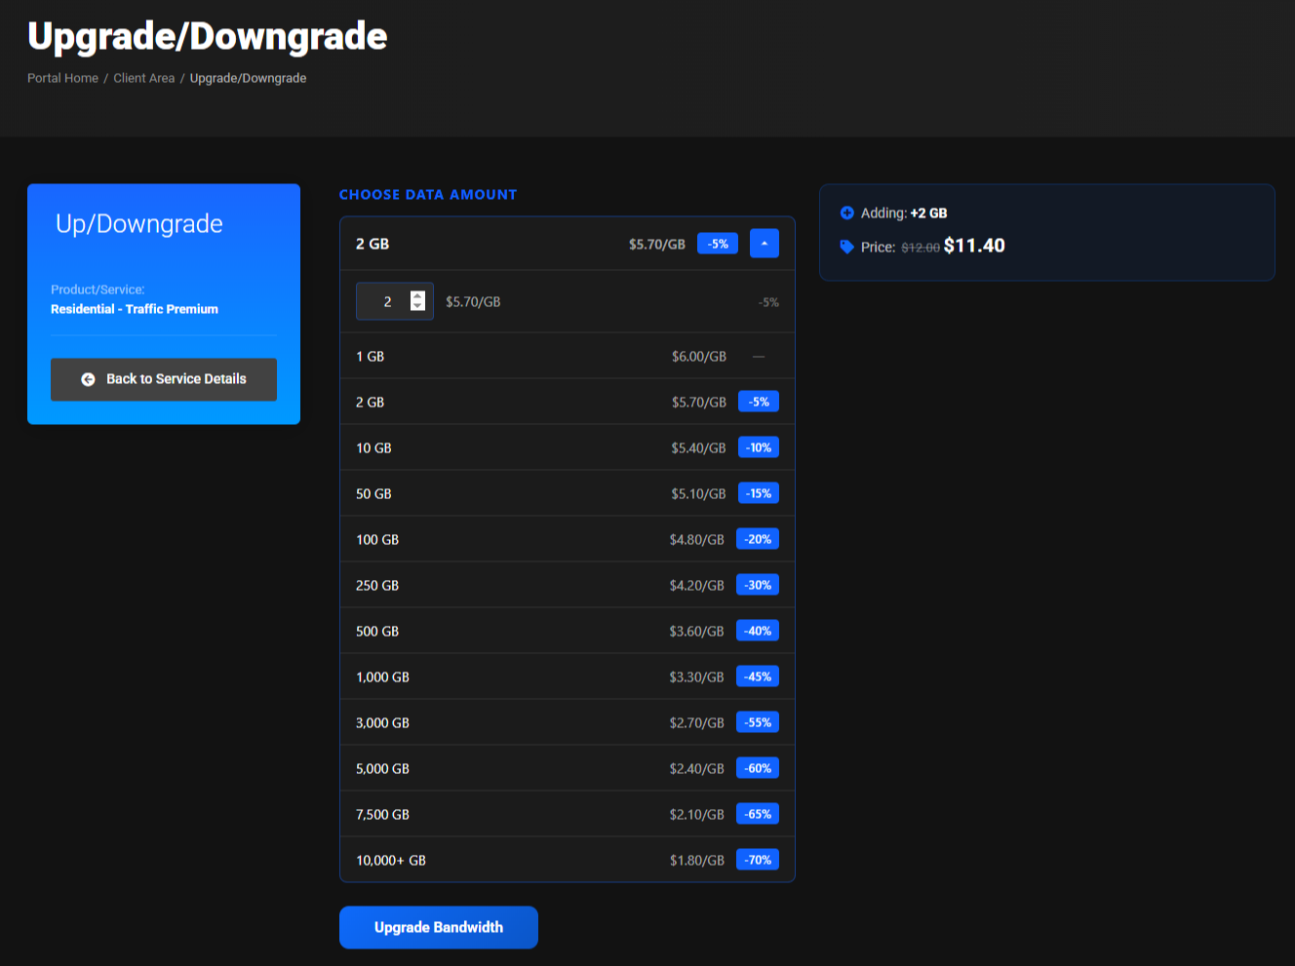Click the -60% discount badge
Screen dimensions: 1295x966
tap(758, 768)
